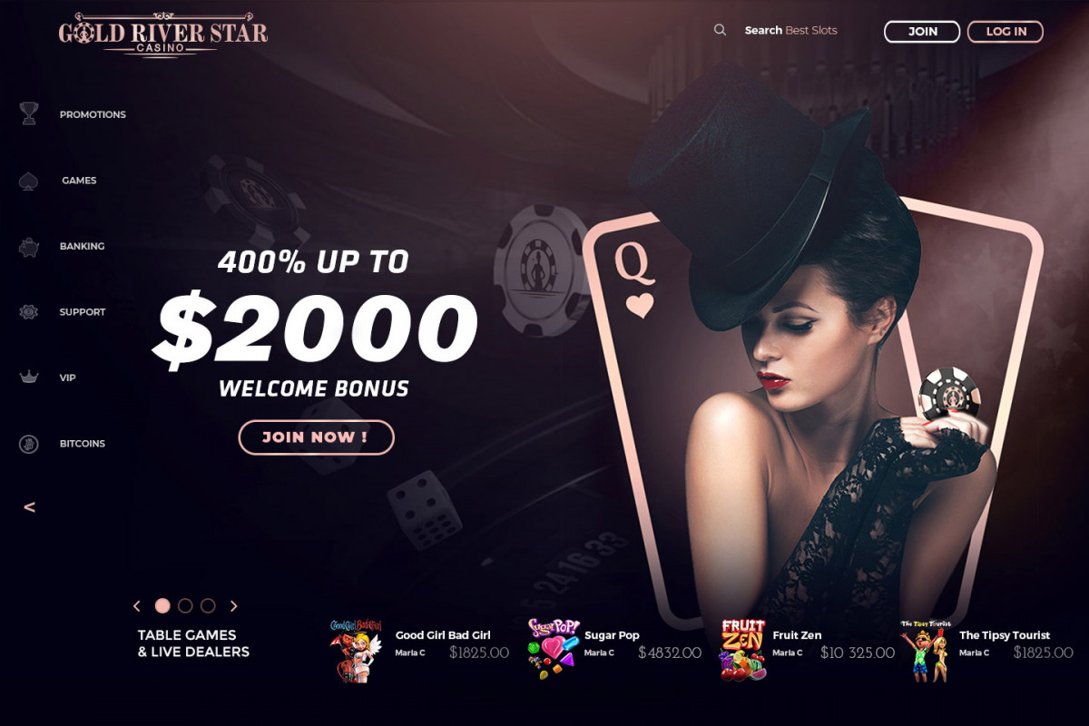Screen dimensions: 1089x726
Task: Go to previous slide with left arrow
Action: point(137,605)
